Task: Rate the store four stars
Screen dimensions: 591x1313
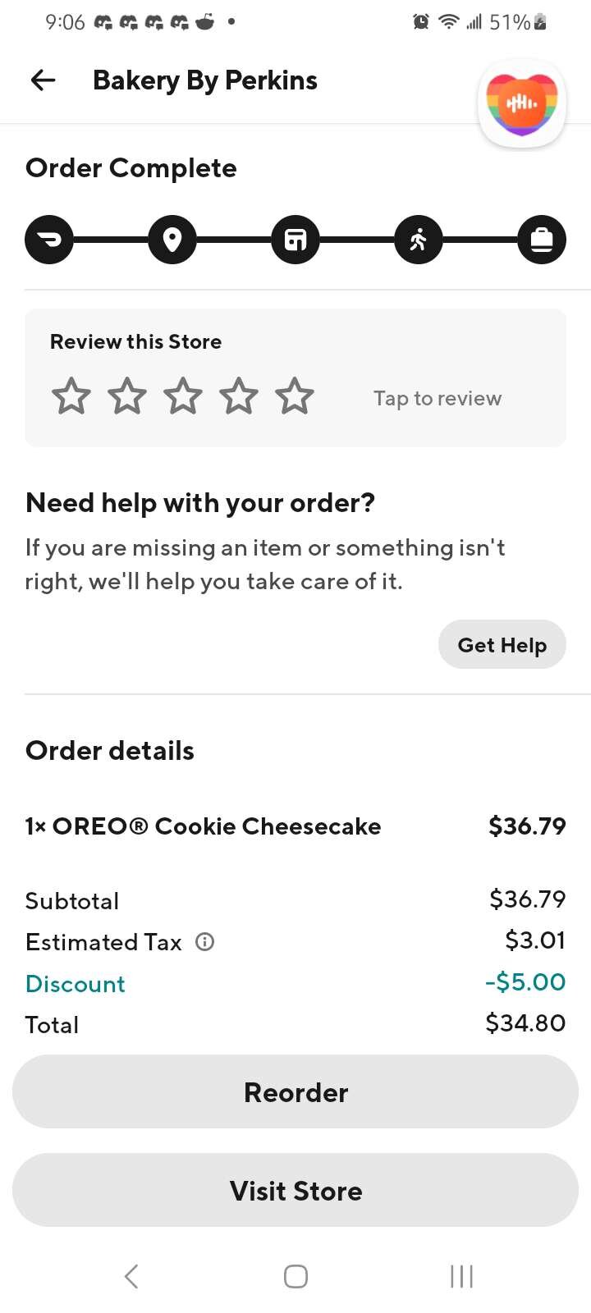Action: click(239, 397)
